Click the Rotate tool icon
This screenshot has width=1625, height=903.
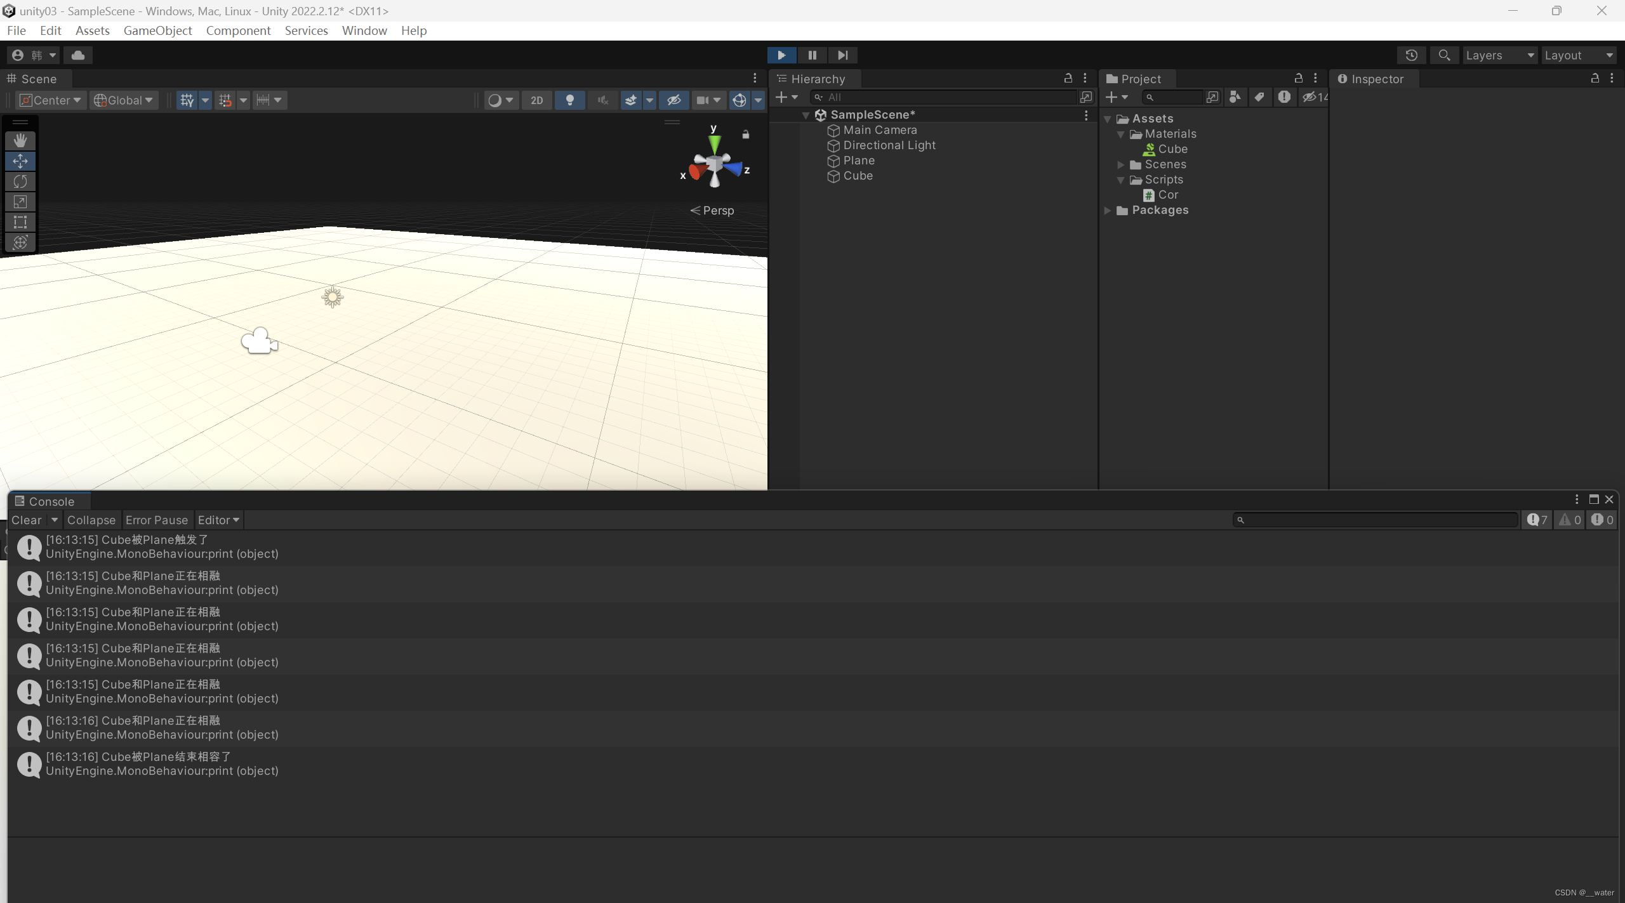coord(20,180)
